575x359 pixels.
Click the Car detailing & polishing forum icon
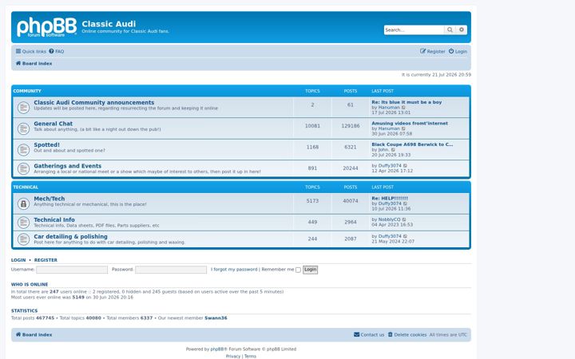coord(23,239)
